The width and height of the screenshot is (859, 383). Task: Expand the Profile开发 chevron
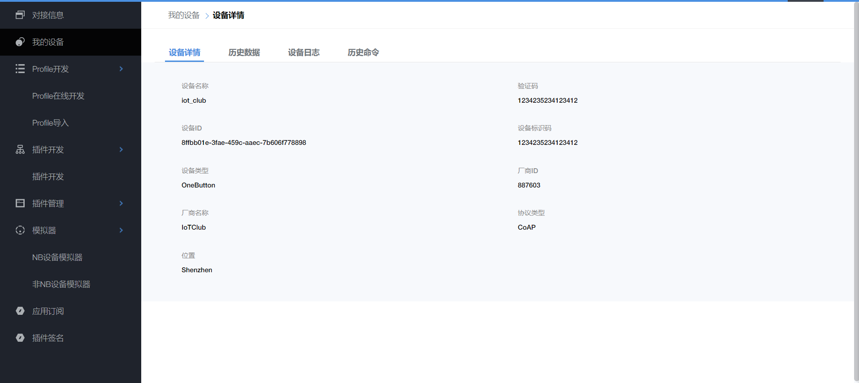pyautogui.click(x=121, y=69)
